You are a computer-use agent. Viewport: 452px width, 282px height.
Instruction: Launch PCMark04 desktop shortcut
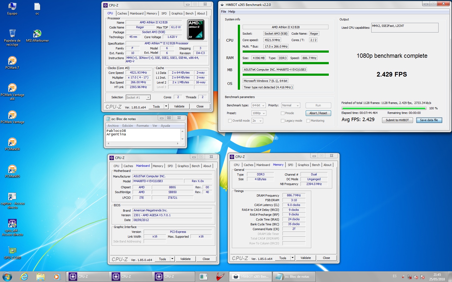[12, 144]
